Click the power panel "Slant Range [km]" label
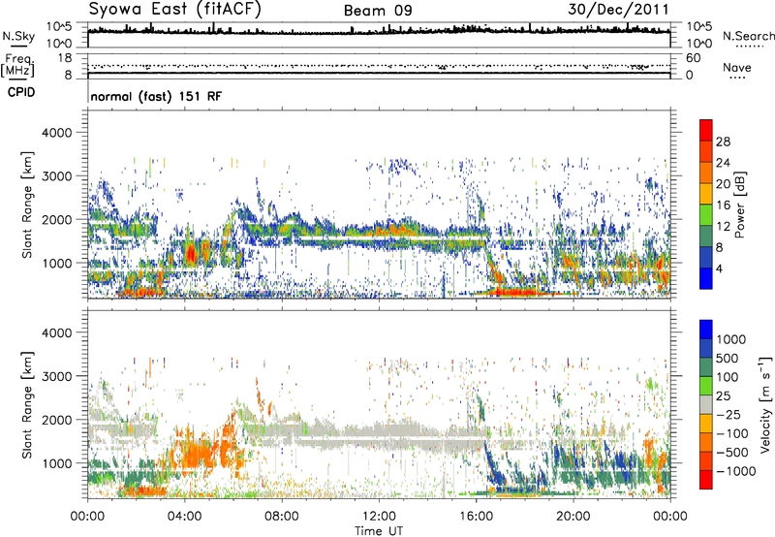The width and height of the screenshot is (775, 537). 27,205
